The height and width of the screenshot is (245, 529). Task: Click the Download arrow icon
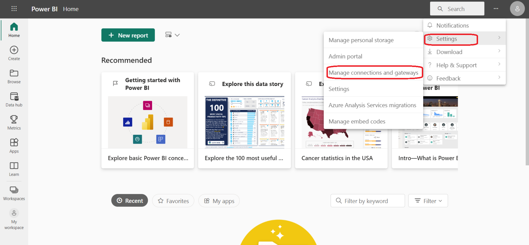(430, 52)
